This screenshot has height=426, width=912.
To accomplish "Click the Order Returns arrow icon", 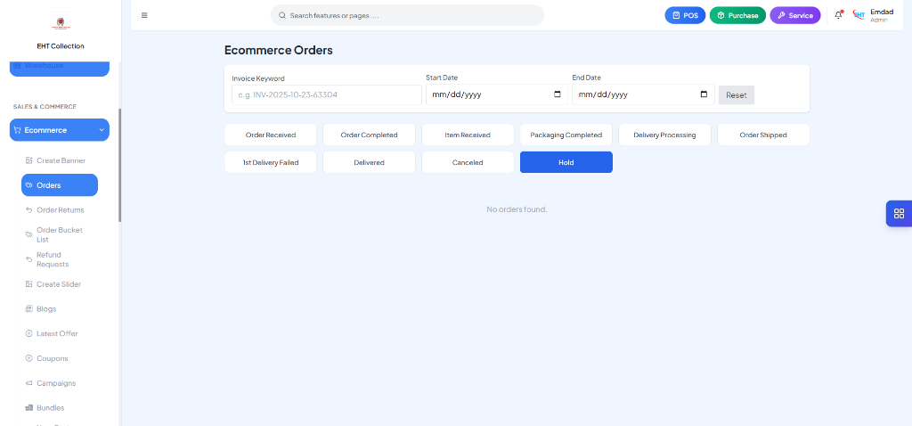I will 29,210.
